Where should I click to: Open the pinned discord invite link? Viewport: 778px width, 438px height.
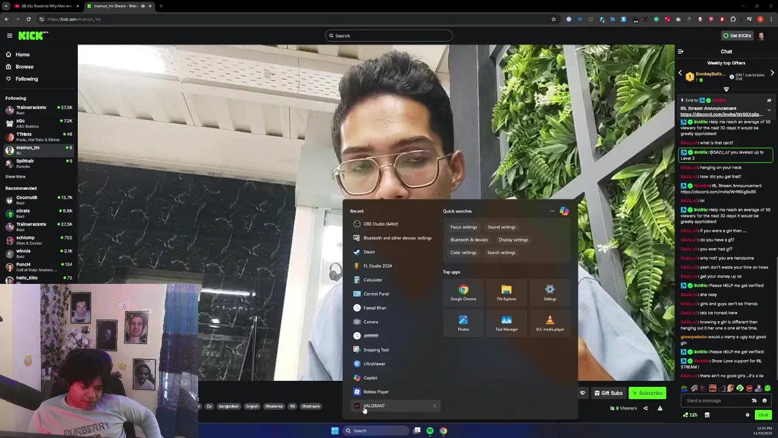[x=721, y=114]
